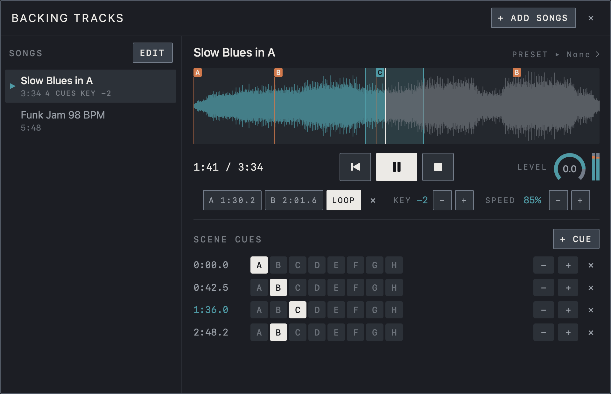This screenshot has height=394, width=611.
Task: Nudge the 1:36.0 cue earlier
Action: (544, 310)
